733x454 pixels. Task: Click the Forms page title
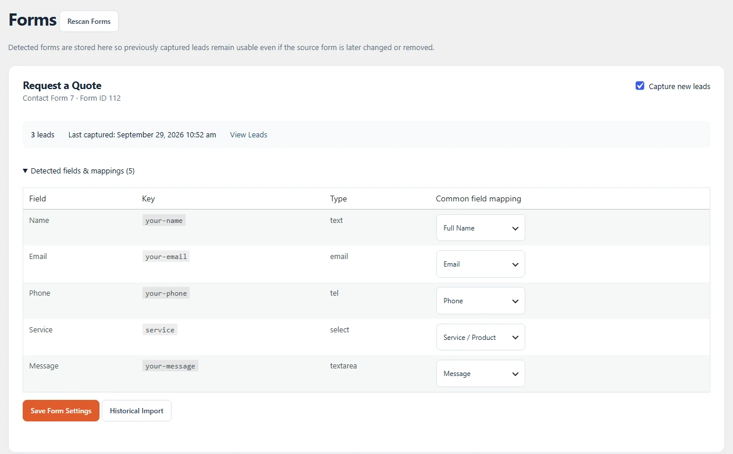tap(33, 20)
